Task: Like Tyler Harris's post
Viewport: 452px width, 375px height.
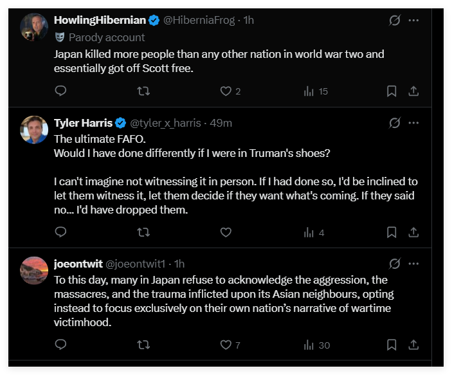Action: (x=226, y=232)
